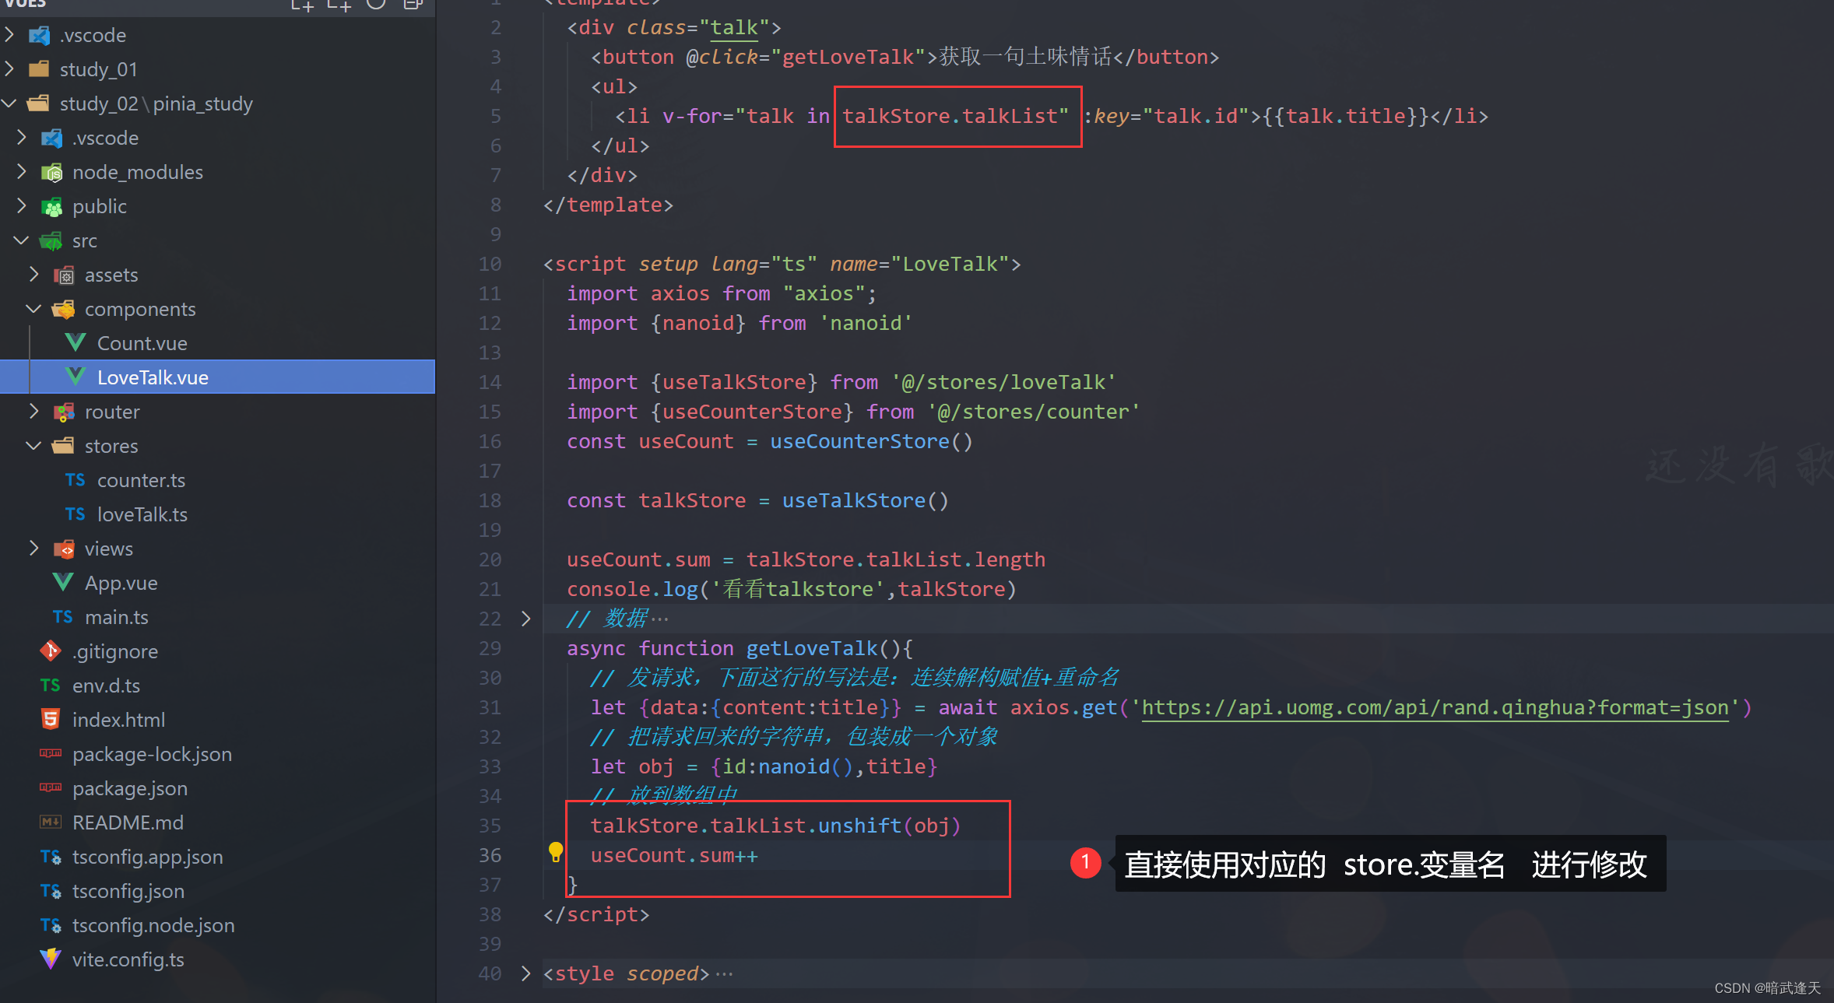Click 'nanoid()' call on line 33
Image resolution: width=1834 pixels, height=1003 pixels.
806,766
